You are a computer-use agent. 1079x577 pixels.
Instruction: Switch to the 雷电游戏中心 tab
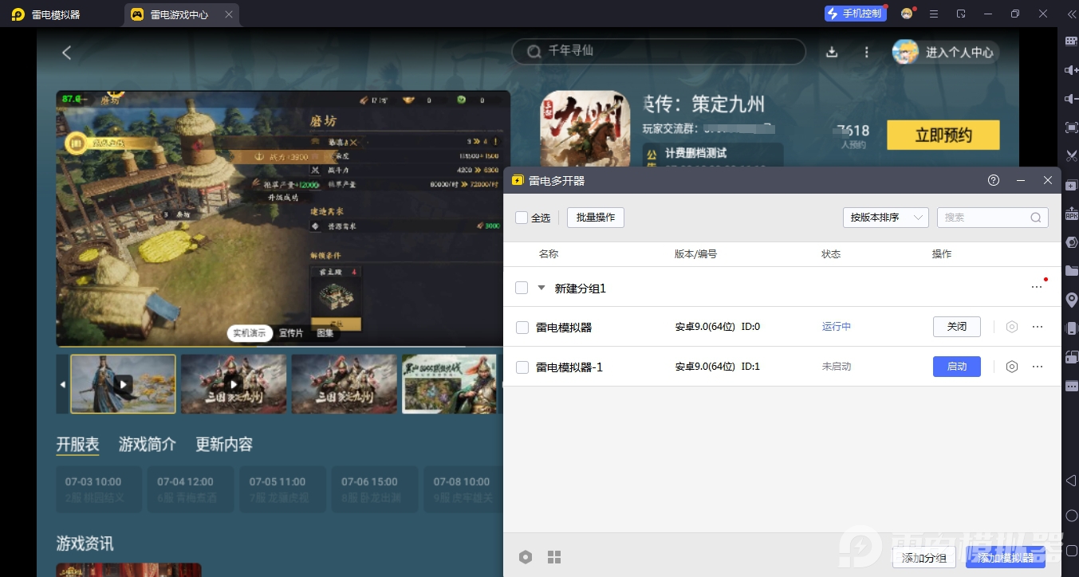click(x=182, y=14)
